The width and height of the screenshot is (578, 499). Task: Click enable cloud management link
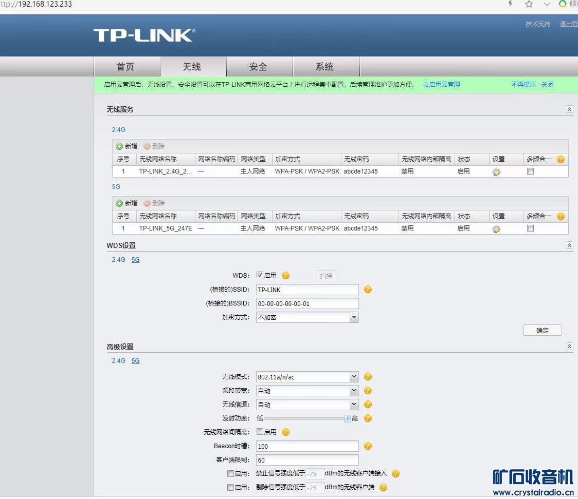tap(442, 85)
